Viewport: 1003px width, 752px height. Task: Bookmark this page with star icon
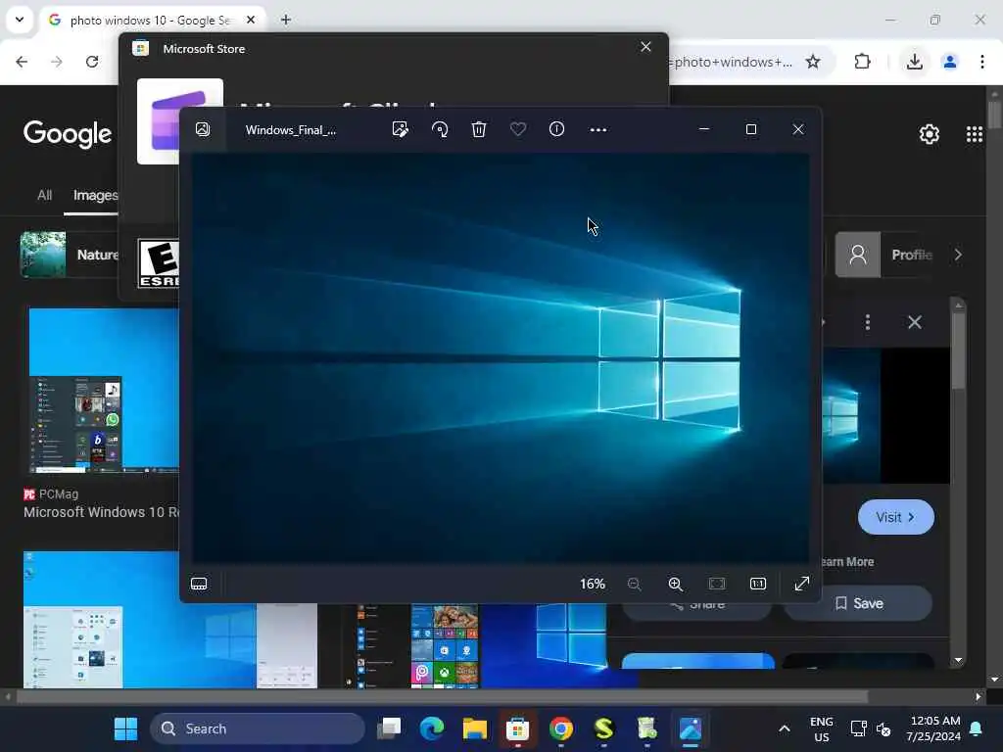813,62
